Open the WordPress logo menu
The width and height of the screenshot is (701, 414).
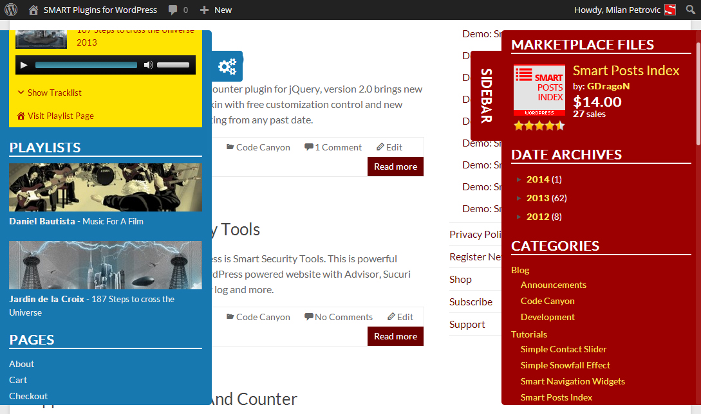(11, 10)
